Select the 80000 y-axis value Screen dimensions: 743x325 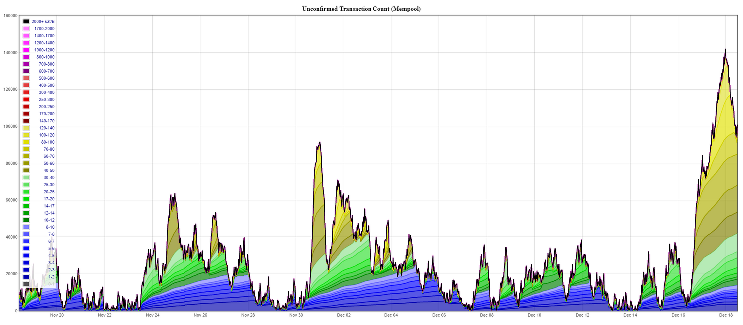pos(11,163)
